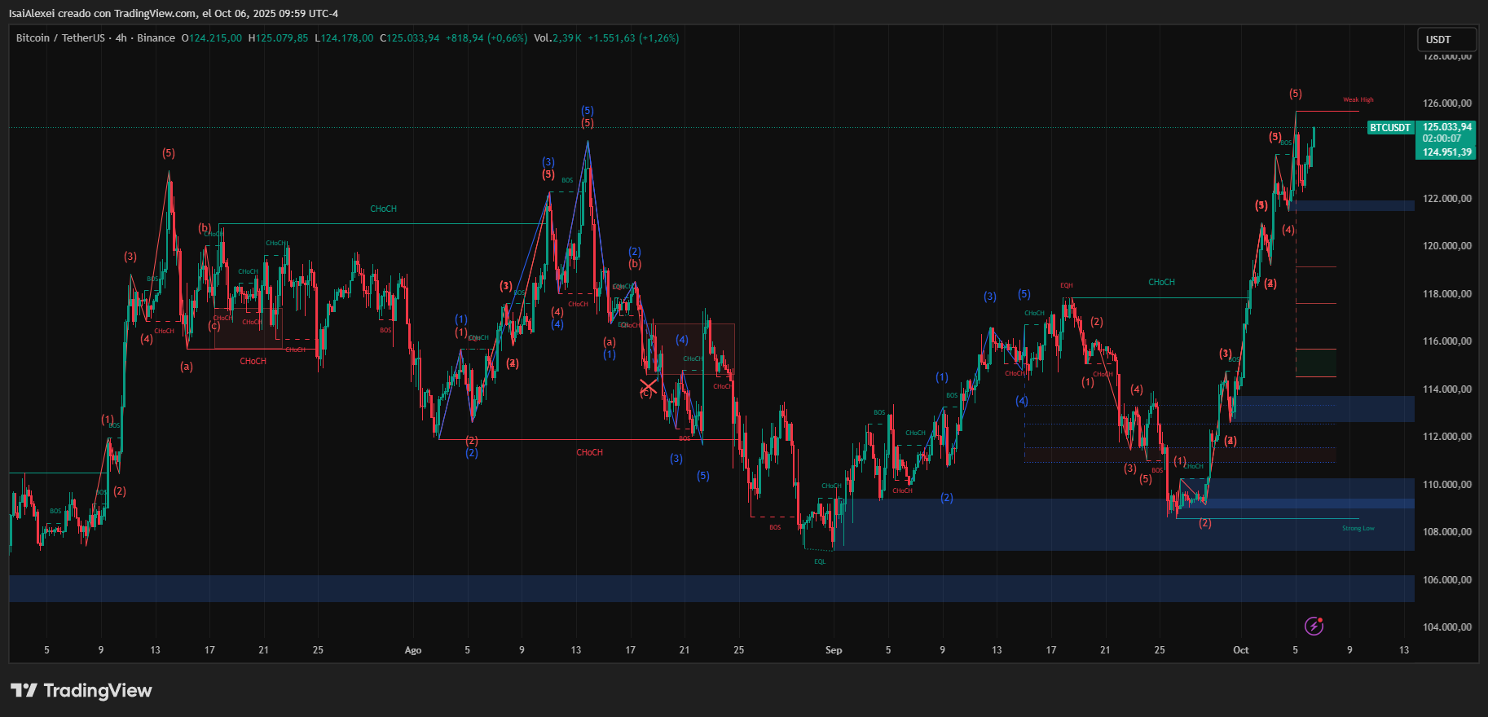1488x717 pixels.
Task: Select the 4h timeframe label in header
Action: (x=121, y=38)
